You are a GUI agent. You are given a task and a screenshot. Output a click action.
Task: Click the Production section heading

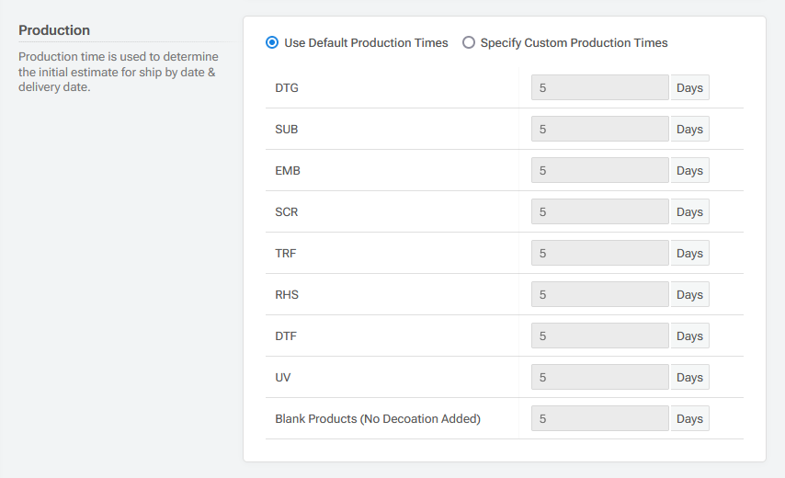54,30
